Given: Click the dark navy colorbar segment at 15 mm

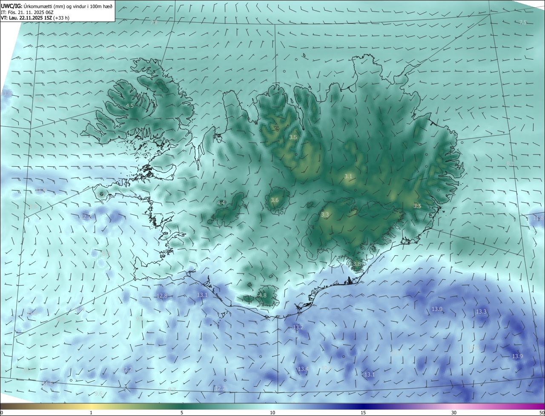Looking at the screenshot, I should [363, 406].
